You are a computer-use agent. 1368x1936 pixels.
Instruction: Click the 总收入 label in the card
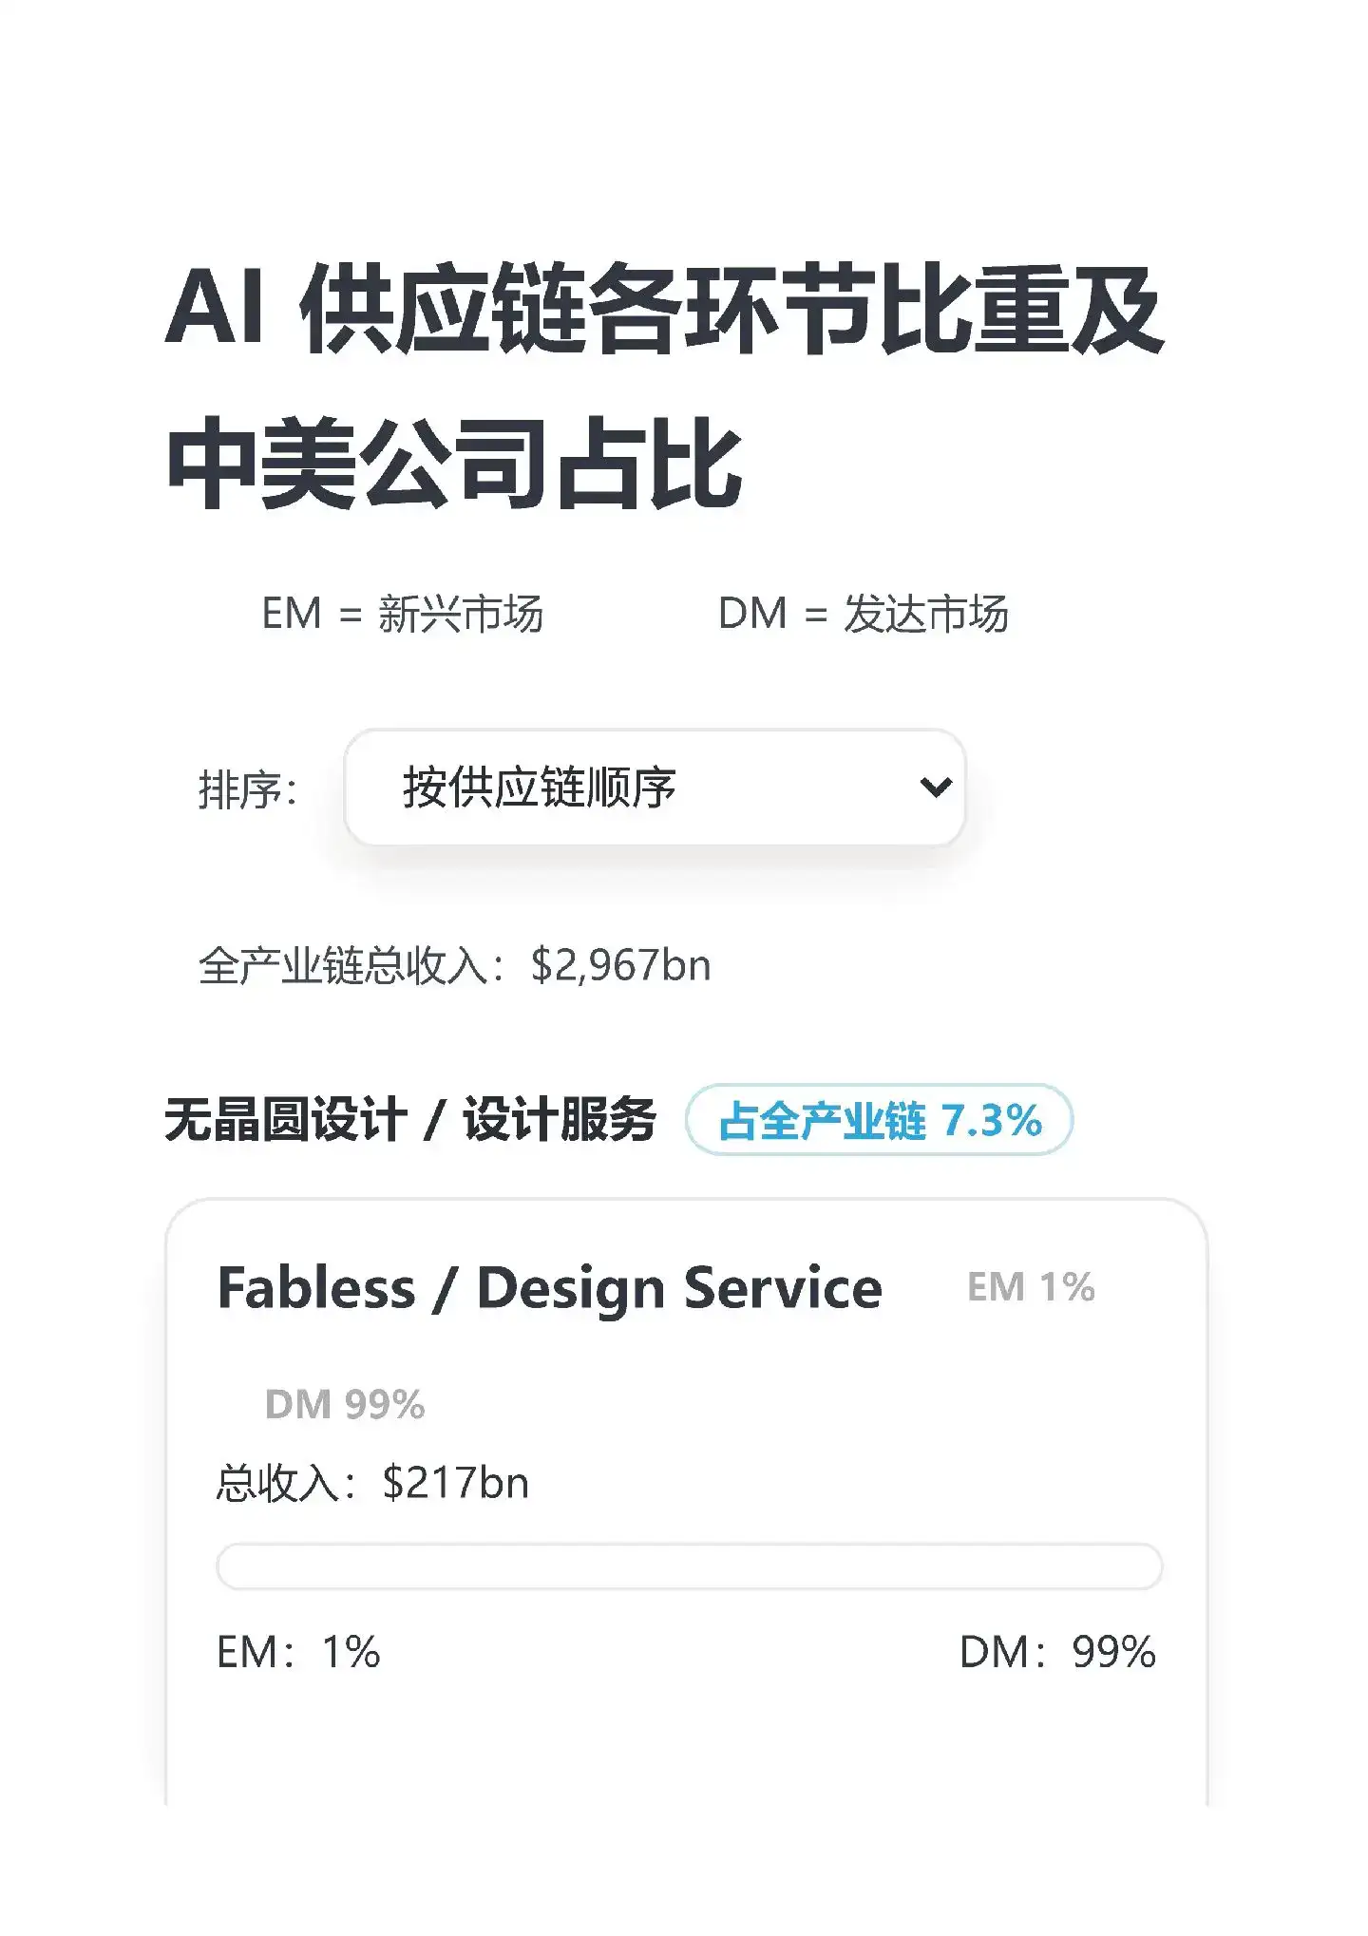tap(285, 1483)
